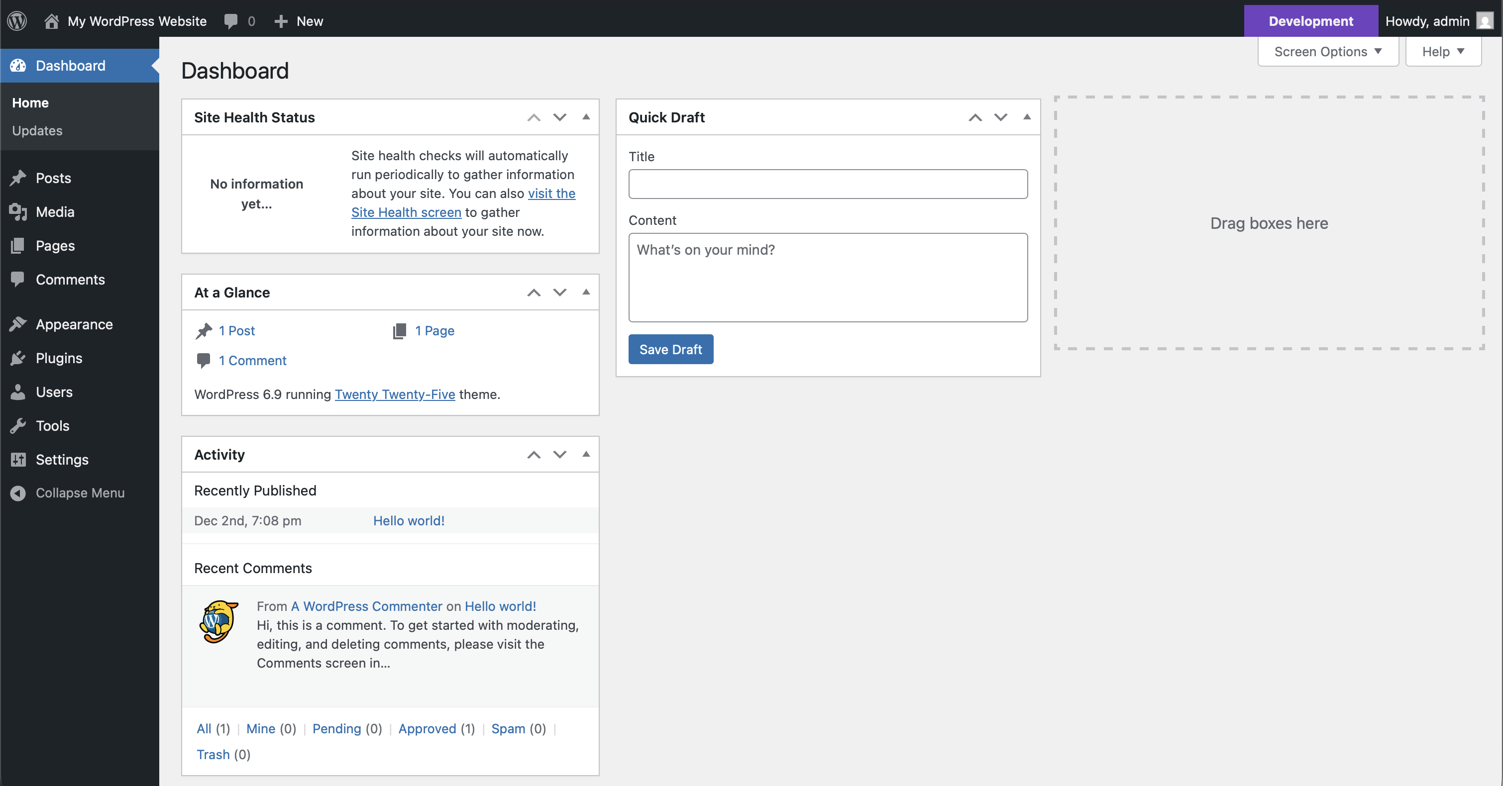
Task: Open the comments bubble icon in admin bar
Action: pyautogui.click(x=231, y=21)
